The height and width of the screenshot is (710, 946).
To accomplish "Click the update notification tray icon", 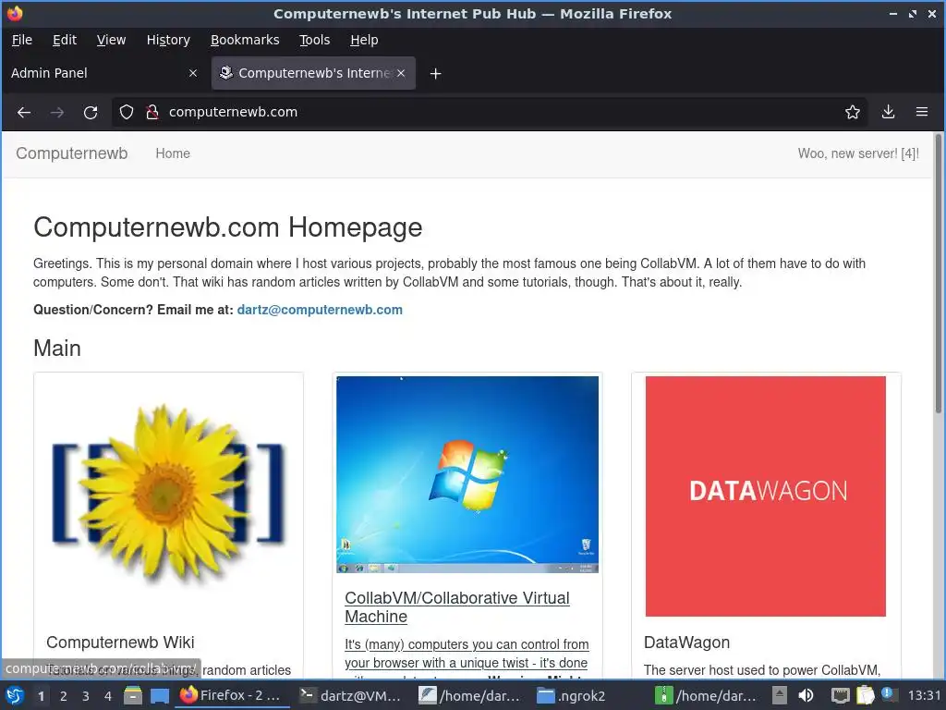I will (x=888, y=694).
